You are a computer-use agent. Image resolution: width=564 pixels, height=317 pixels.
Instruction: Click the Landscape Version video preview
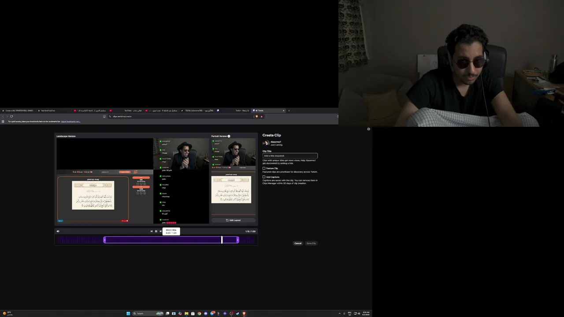133,181
